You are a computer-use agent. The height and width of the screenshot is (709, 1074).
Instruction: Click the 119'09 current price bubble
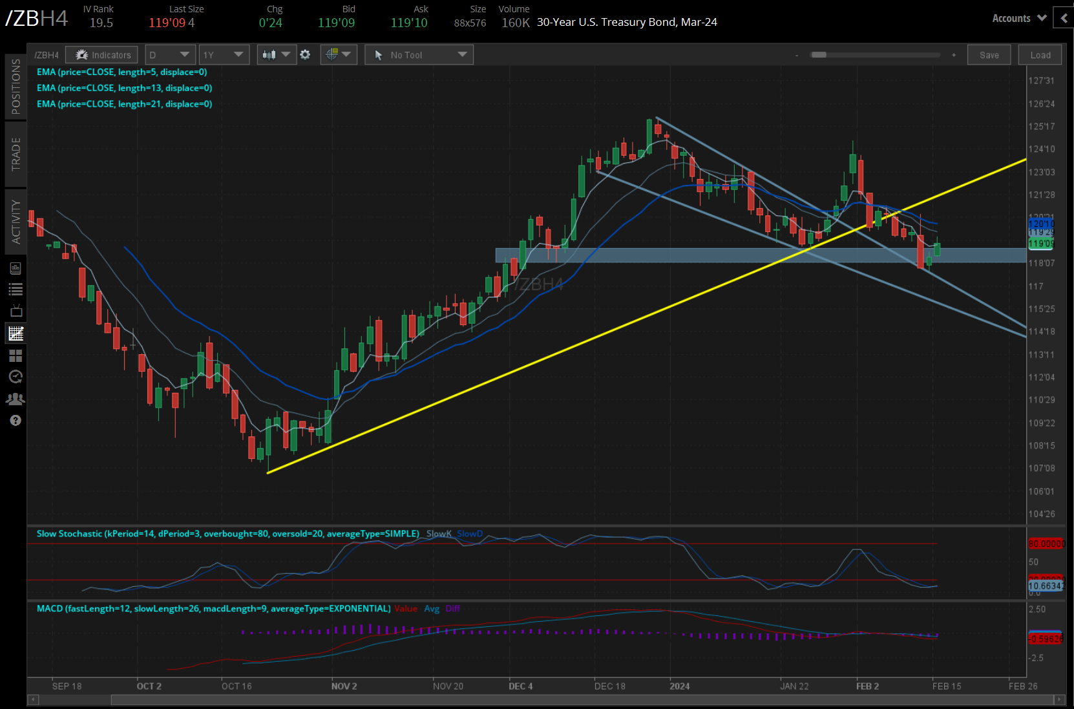coord(1040,244)
